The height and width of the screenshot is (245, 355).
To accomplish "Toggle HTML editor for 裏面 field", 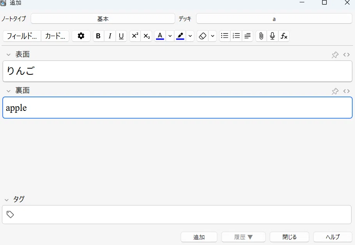I will point(346,91).
